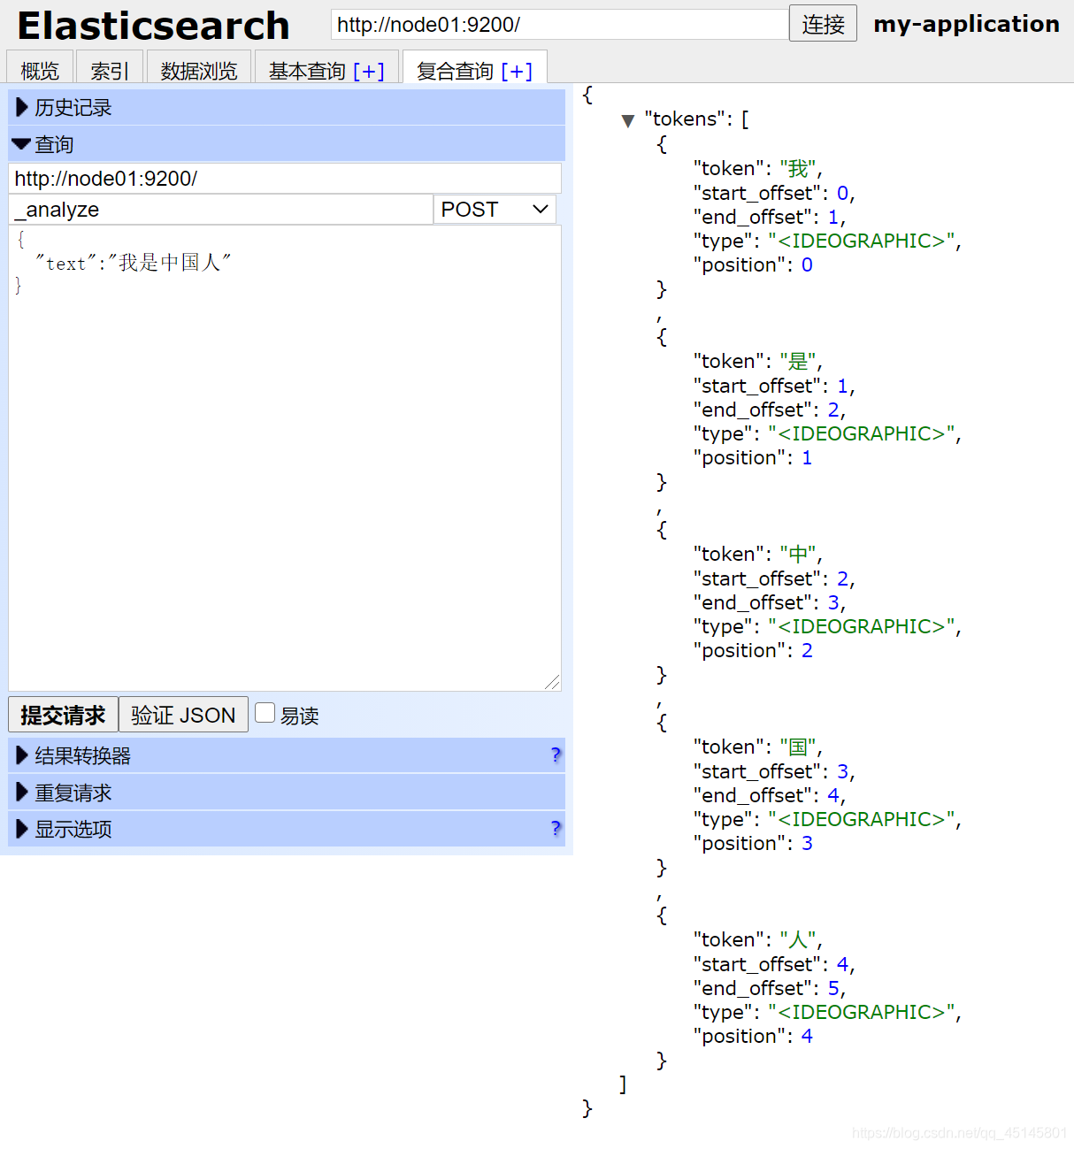Click the Elasticsearch title heading
Viewport: 1074px width, 1149px height.
[x=154, y=26]
